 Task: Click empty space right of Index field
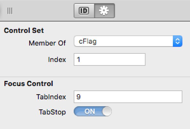pyautogui.click(x=167, y=59)
